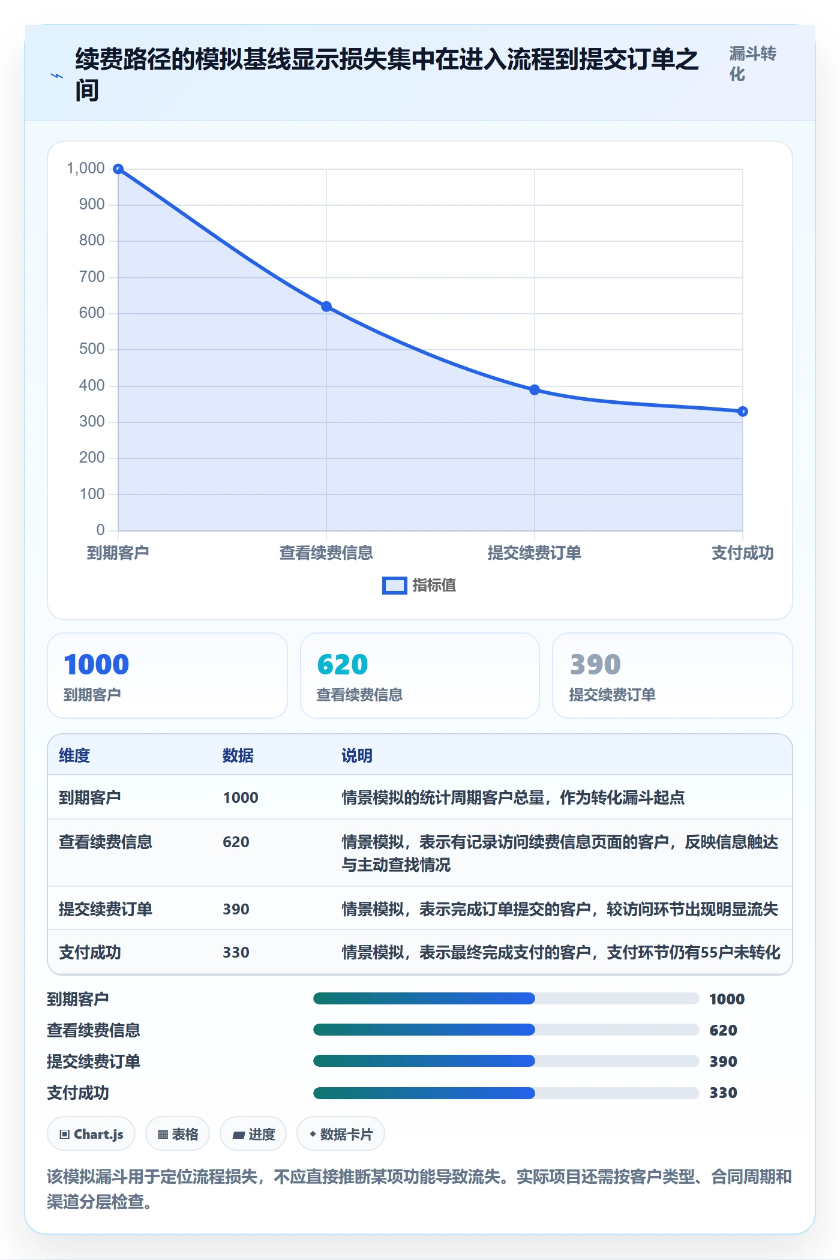The height and width of the screenshot is (1260, 840).
Task: Click the 提交续费订单 x-axis label
Action: (x=535, y=553)
